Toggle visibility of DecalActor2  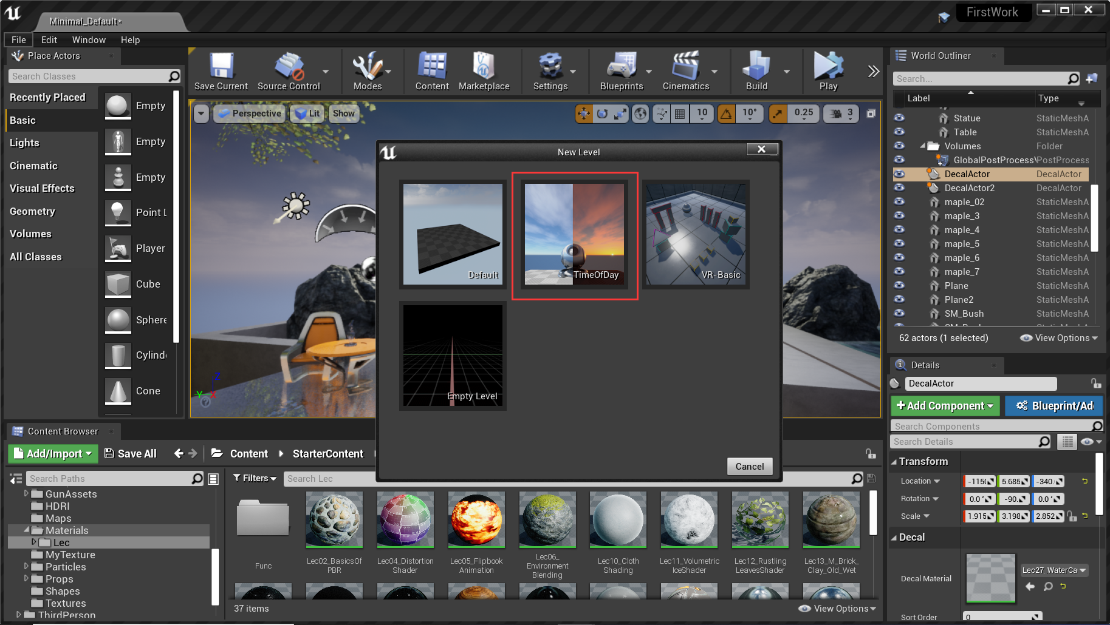[899, 187]
